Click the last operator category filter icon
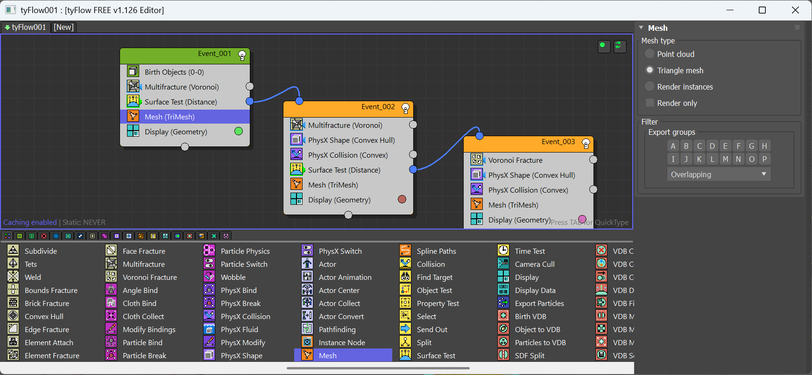Image resolution: width=812 pixels, height=375 pixels. click(226, 236)
